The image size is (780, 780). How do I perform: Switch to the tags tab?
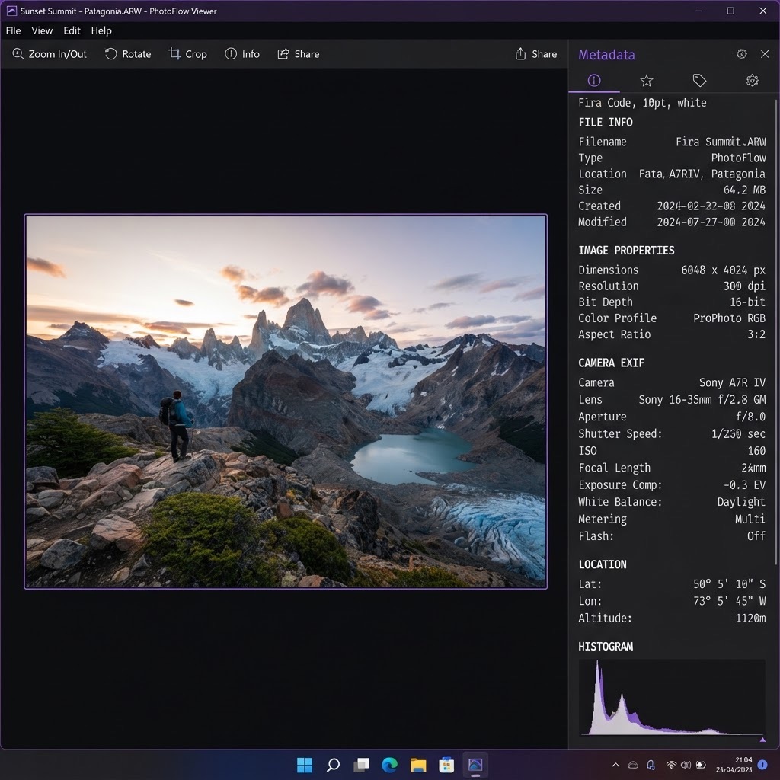[x=699, y=81]
